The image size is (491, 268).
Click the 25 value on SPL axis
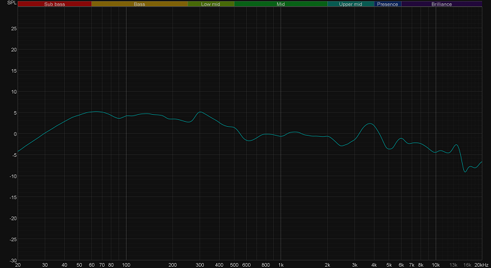click(x=14, y=28)
